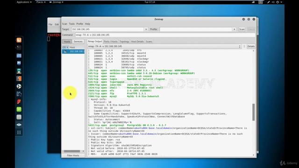Click the host OS icon beside 192.168.190 row
The width and height of the screenshot is (299, 168).
[x=65, y=51]
